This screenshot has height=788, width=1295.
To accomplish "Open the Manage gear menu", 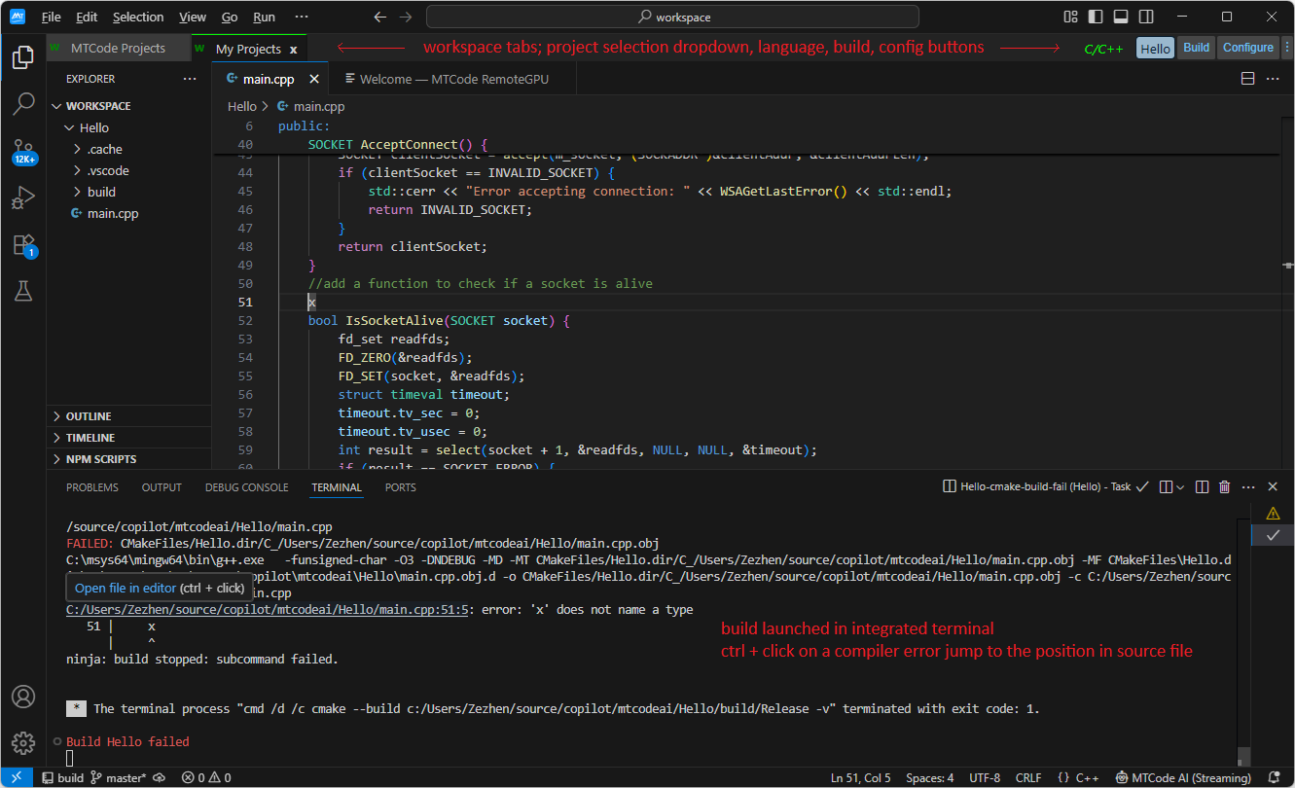I will pyautogui.click(x=23, y=743).
